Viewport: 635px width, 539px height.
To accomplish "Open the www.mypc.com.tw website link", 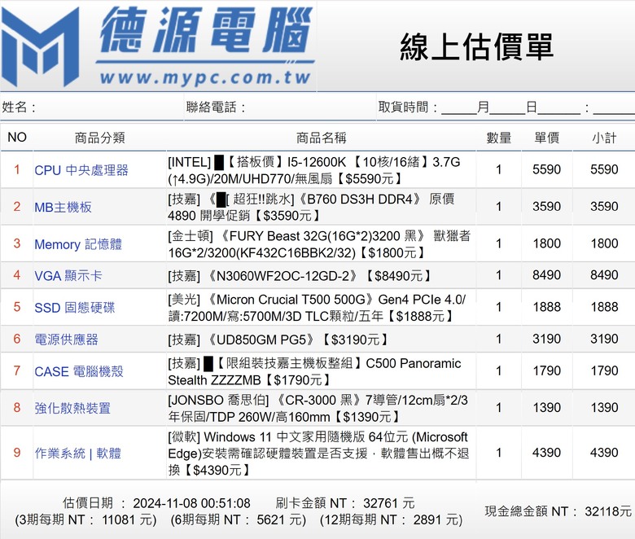I will (205, 77).
